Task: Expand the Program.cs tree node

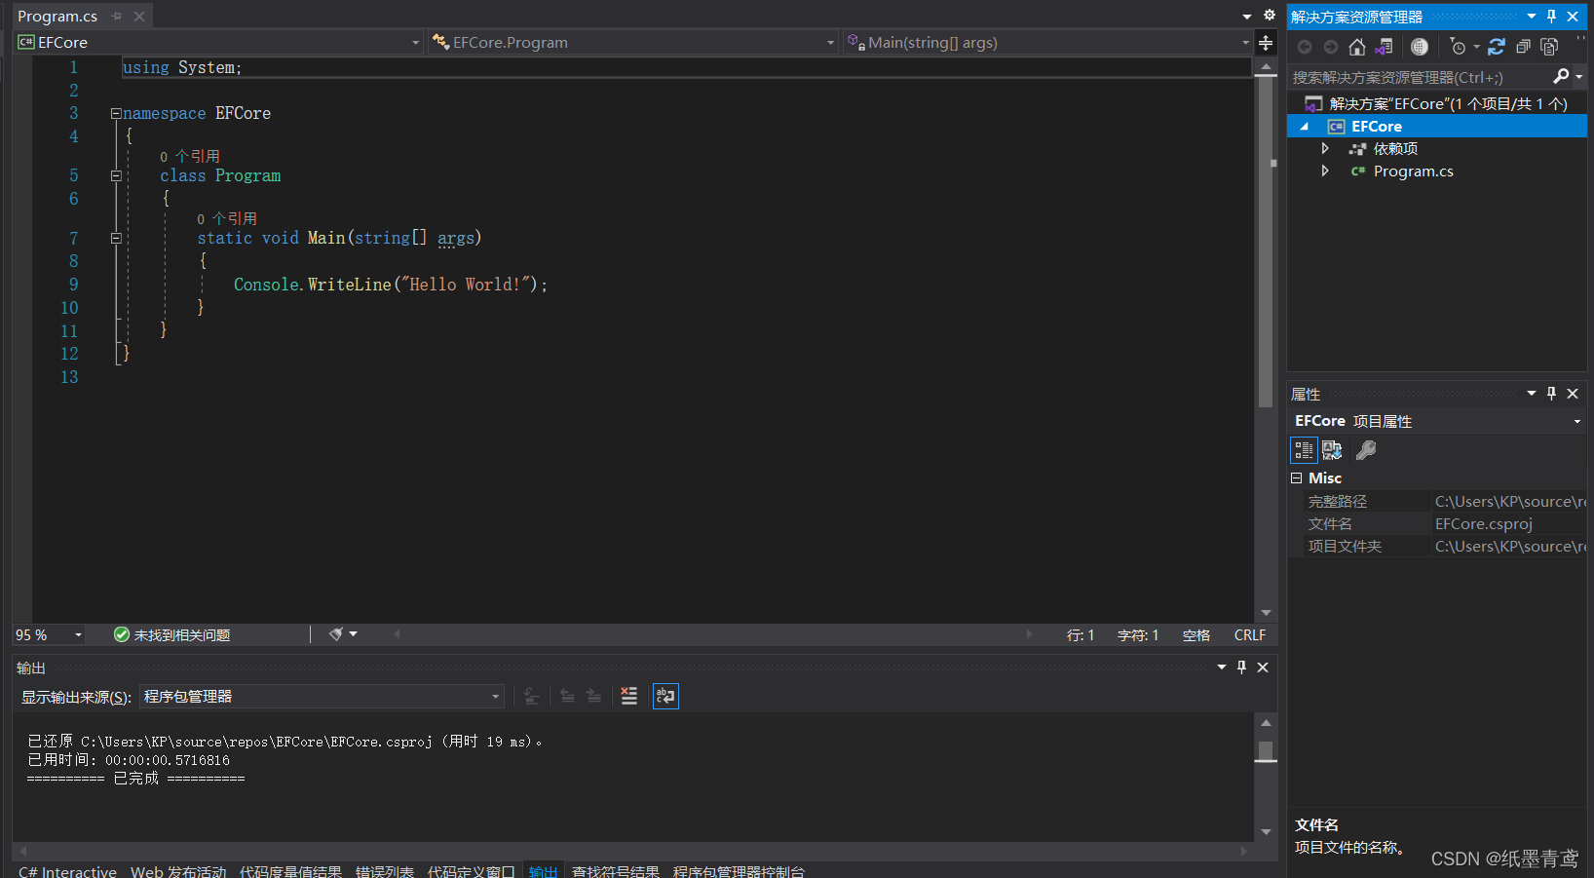Action: (1325, 171)
